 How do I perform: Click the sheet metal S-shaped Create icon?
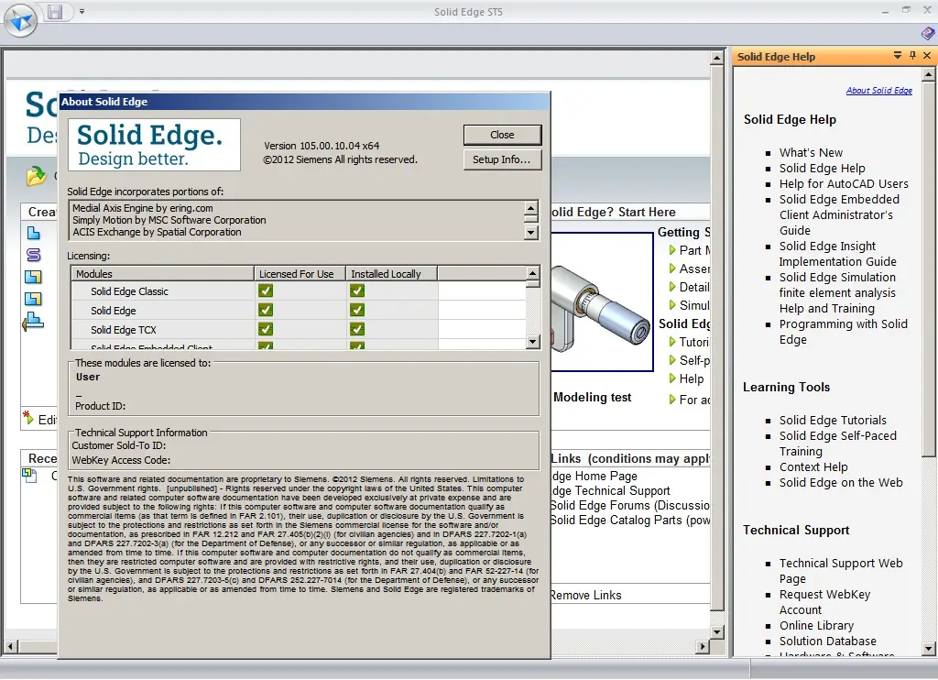pyautogui.click(x=34, y=255)
